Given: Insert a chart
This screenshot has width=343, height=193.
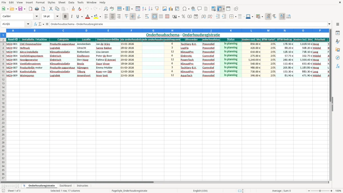Looking at the screenshot, I should [x=171, y=9].
